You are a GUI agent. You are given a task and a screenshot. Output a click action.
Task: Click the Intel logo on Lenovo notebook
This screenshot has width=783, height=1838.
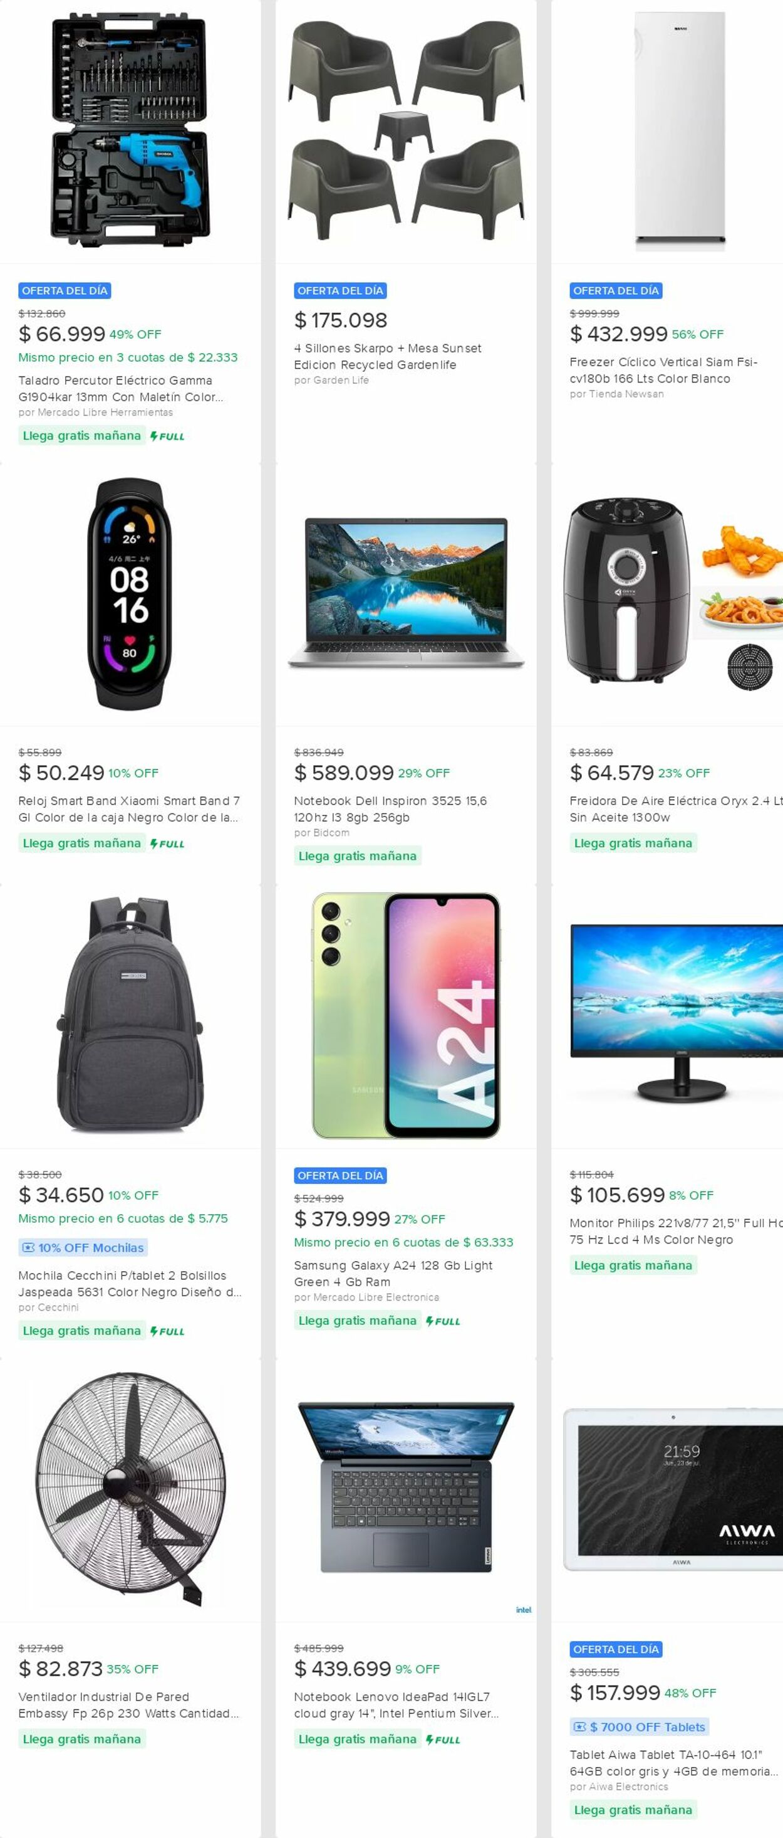coord(524,1610)
